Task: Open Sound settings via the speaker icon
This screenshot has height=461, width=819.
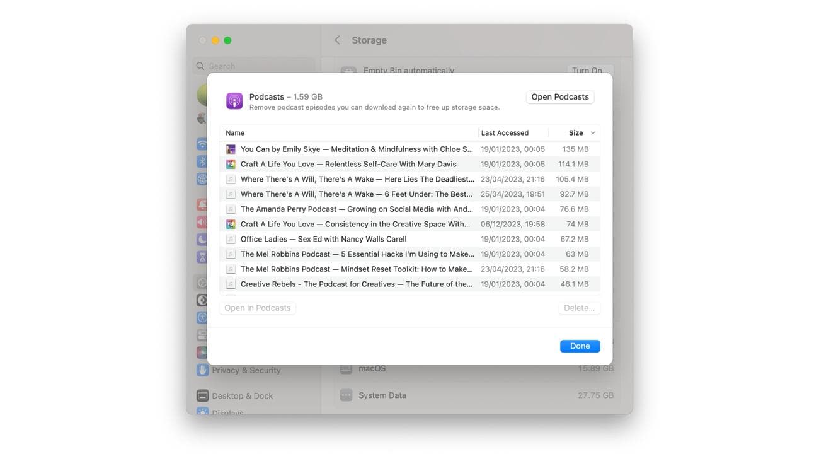Action: (x=201, y=221)
